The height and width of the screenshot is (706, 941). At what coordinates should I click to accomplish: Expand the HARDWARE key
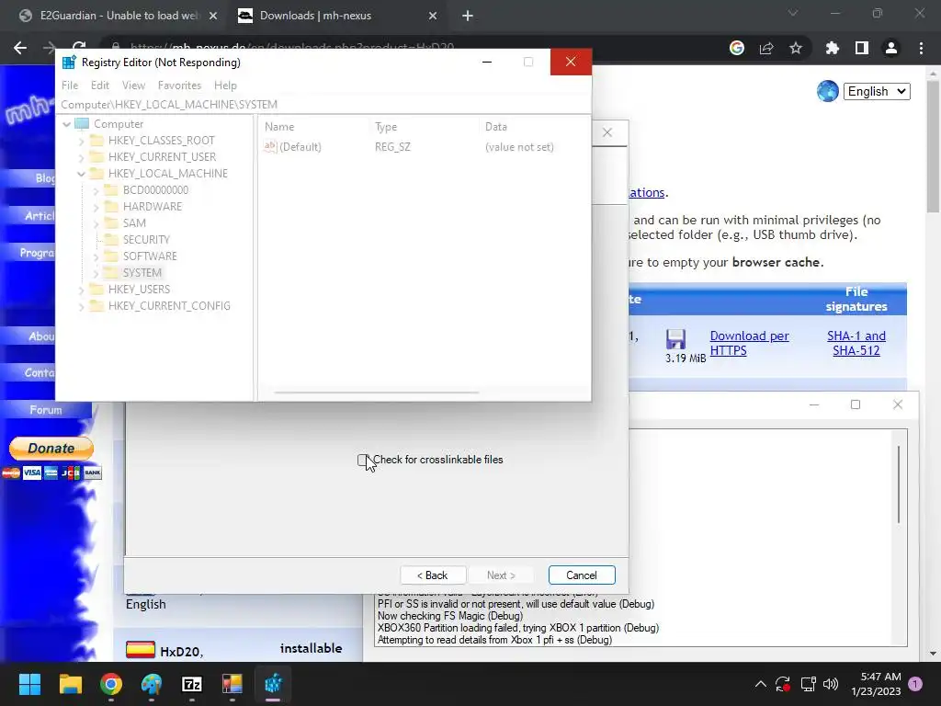point(96,207)
